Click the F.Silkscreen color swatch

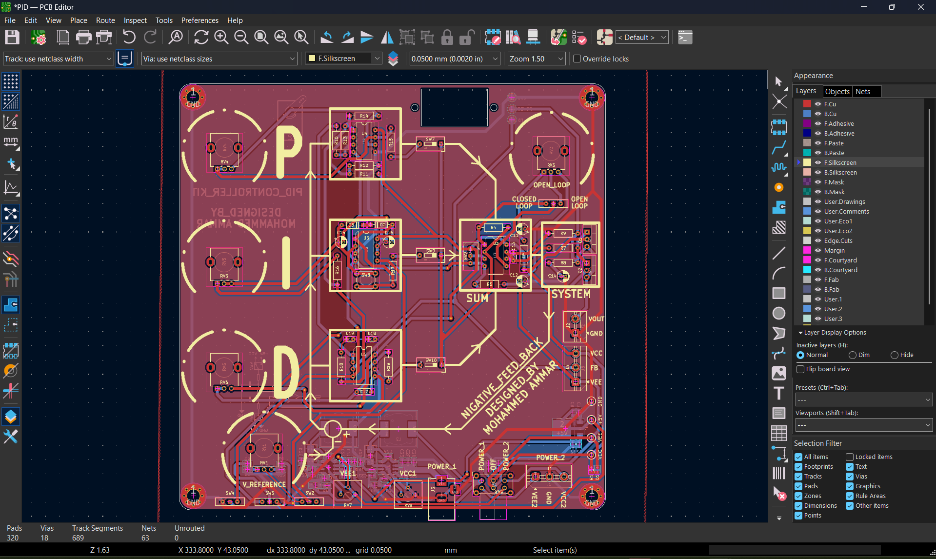click(x=807, y=162)
